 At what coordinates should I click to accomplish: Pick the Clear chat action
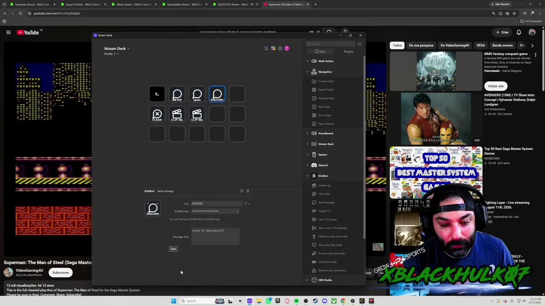(x=324, y=194)
